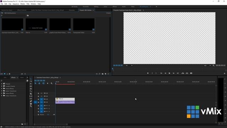
Task: Expand the Audio Transitions folder
Action: (x=1, y=91)
